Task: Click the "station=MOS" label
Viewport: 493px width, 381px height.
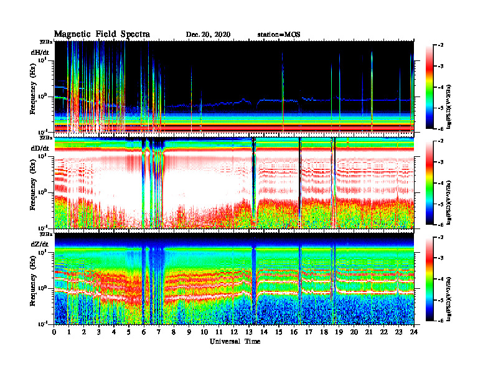Action: 279,35
